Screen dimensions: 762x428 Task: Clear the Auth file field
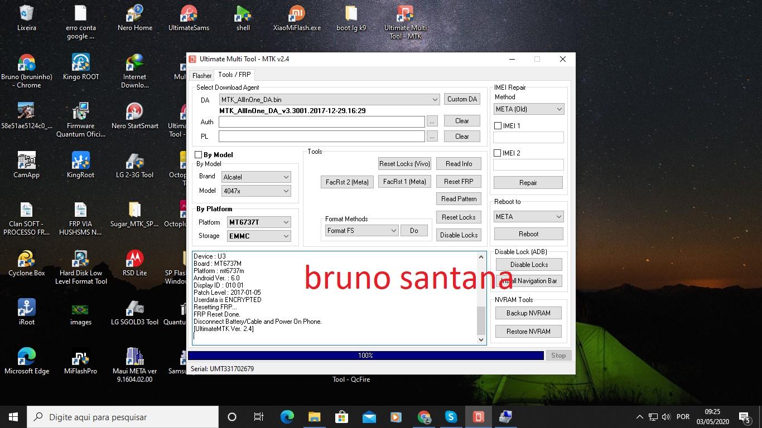coord(462,121)
